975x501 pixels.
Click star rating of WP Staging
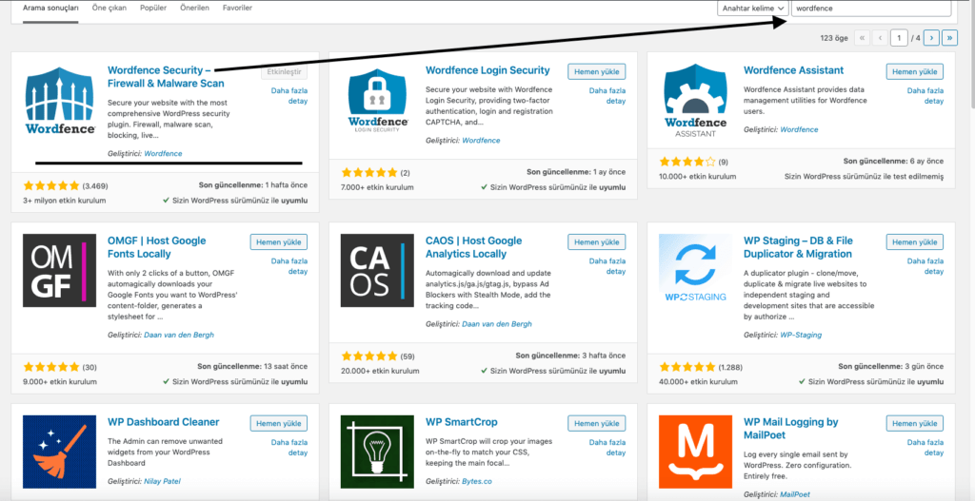(x=687, y=367)
